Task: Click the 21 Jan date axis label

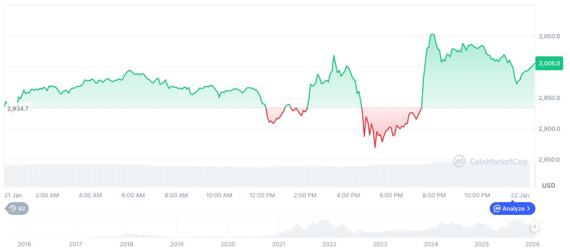Action: (13, 195)
